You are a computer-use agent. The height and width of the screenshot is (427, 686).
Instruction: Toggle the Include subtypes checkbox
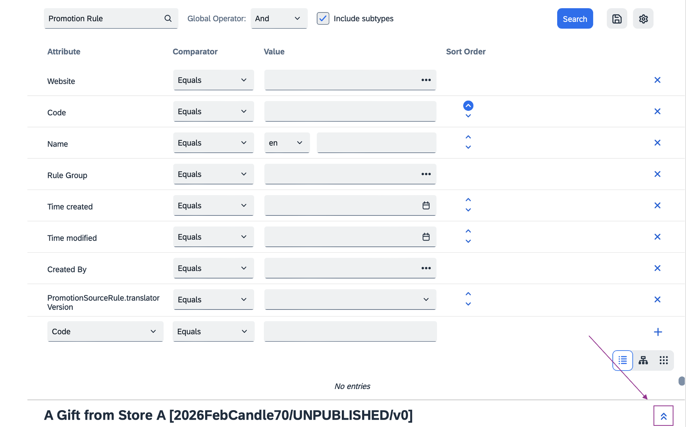[x=323, y=18]
